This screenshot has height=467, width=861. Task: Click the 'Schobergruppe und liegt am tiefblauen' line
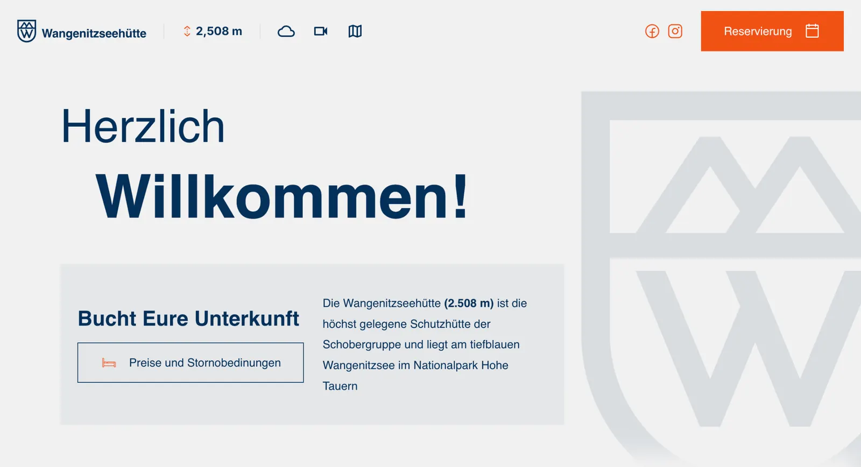(x=421, y=344)
